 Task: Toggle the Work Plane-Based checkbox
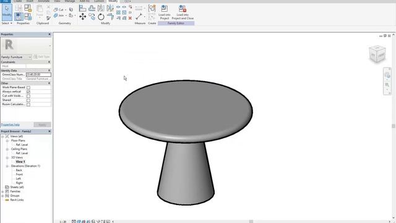[28, 87]
